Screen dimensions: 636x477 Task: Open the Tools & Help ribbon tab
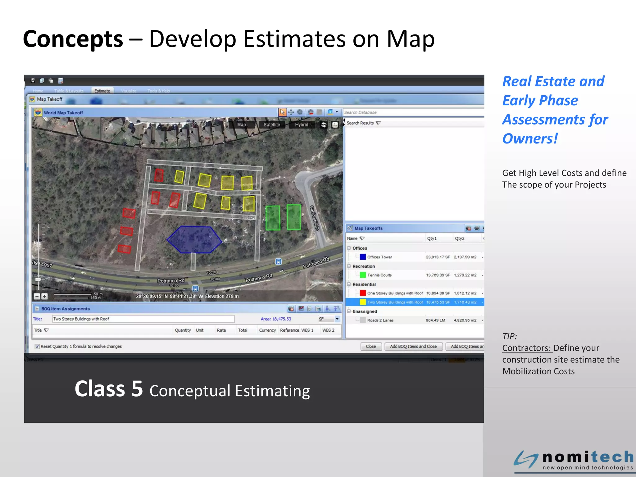click(x=159, y=91)
